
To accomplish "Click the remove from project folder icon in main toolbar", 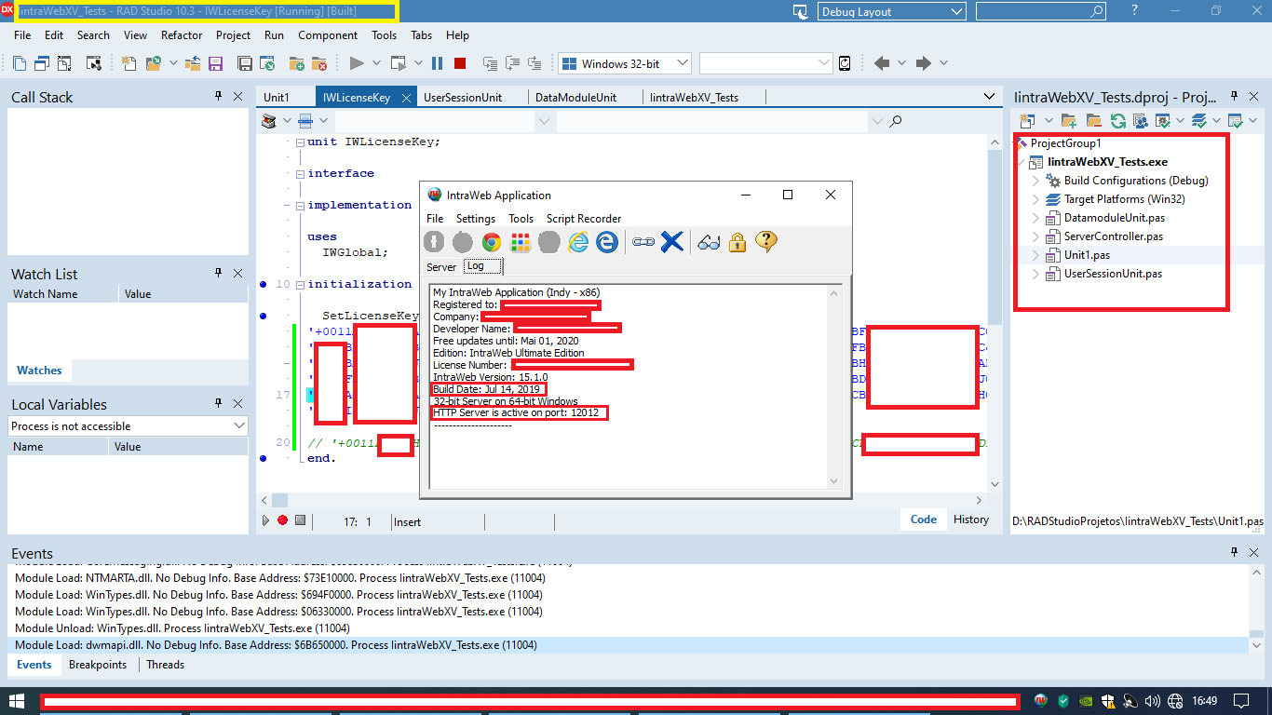I will pyautogui.click(x=319, y=63).
